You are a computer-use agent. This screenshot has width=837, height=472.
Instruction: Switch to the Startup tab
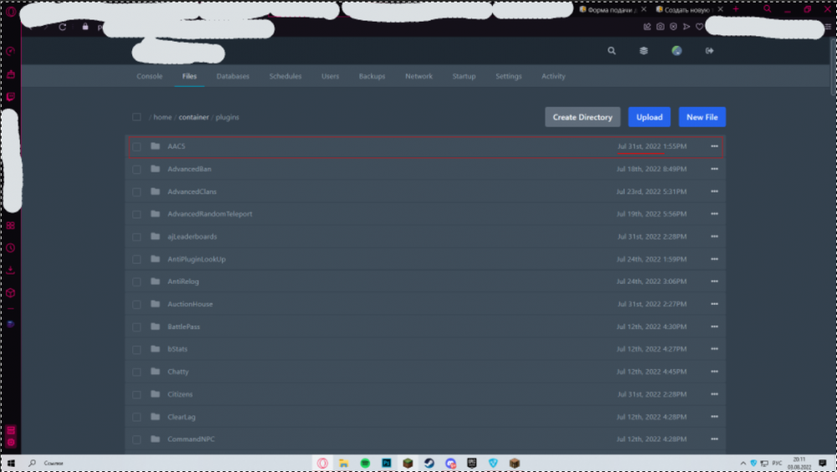[464, 76]
